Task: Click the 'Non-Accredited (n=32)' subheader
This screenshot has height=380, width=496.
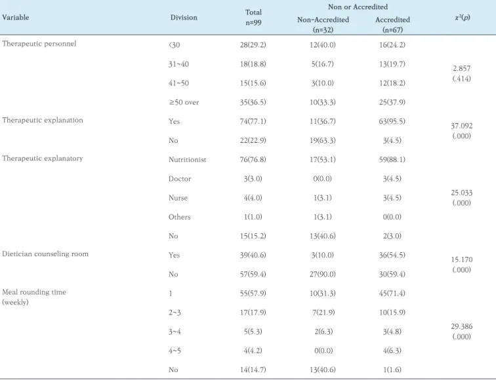Action: 323,24
